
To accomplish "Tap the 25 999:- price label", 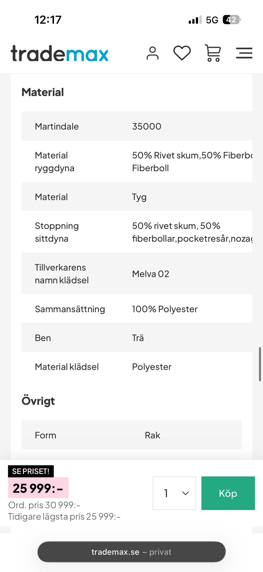I will point(38,488).
